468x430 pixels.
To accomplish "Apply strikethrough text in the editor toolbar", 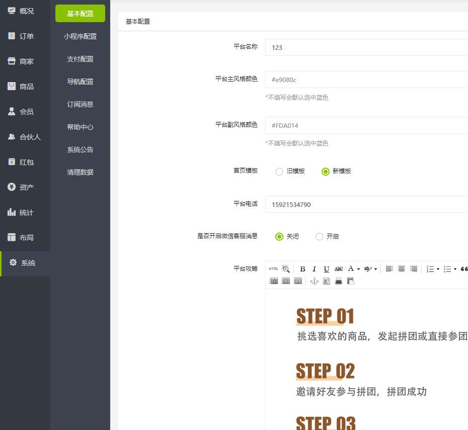I will [x=339, y=269].
